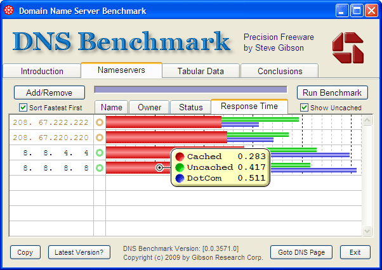Close the Domain Name Server Benchmark window
Viewport: 382px width, 270px height.
tap(371, 11)
